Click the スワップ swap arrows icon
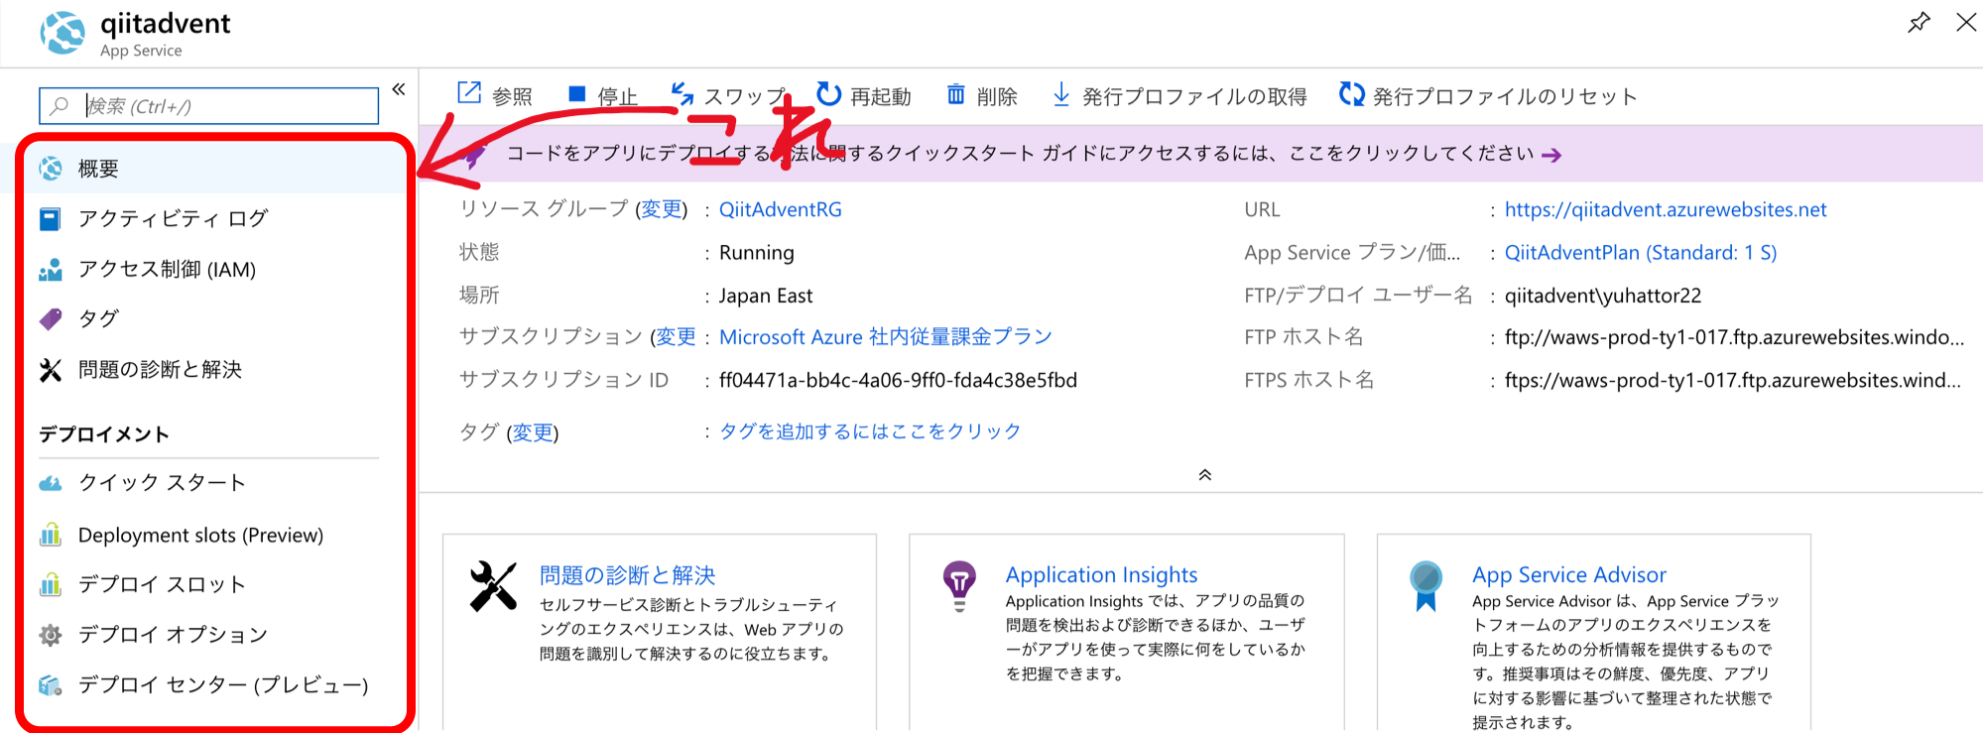Viewport: 1983px width, 733px height. pyautogui.click(x=682, y=94)
